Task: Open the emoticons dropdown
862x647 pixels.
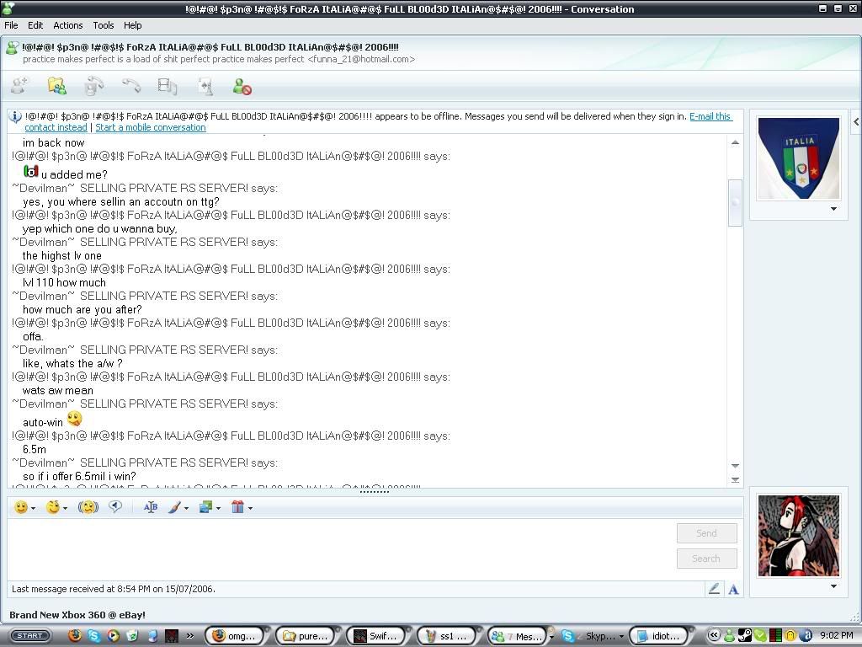Action: (x=25, y=507)
